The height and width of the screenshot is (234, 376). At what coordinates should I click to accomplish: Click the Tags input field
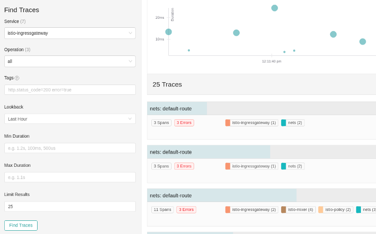click(70, 90)
